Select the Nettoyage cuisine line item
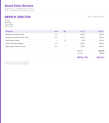Viewport: 109px width, 123px height. (x=55, y=37)
